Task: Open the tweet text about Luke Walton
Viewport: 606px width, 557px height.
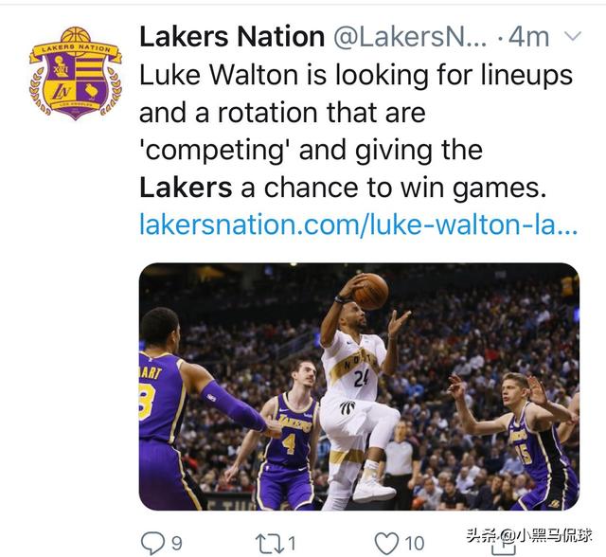Action: [x=356, y=132]
